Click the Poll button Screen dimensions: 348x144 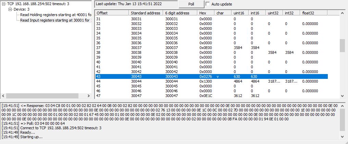191,4
